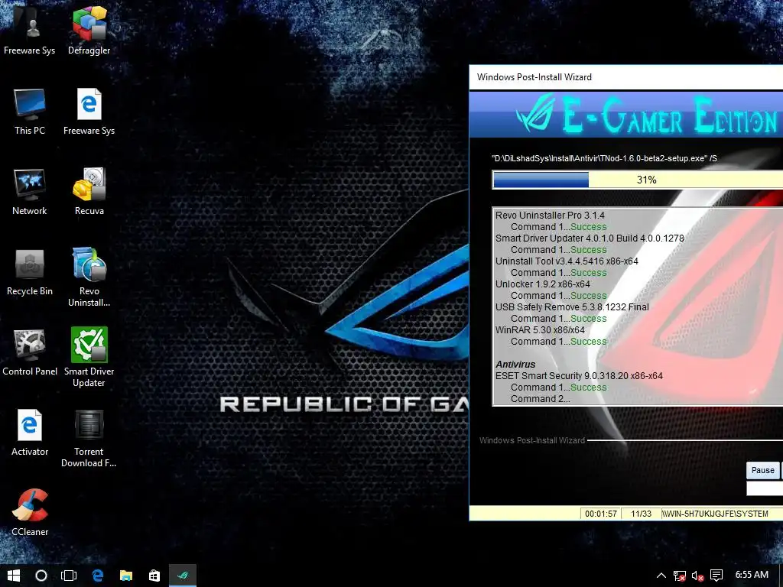Click the TNod setup command path text
This screenshot has height=587, width=783.
coord(604,158)
